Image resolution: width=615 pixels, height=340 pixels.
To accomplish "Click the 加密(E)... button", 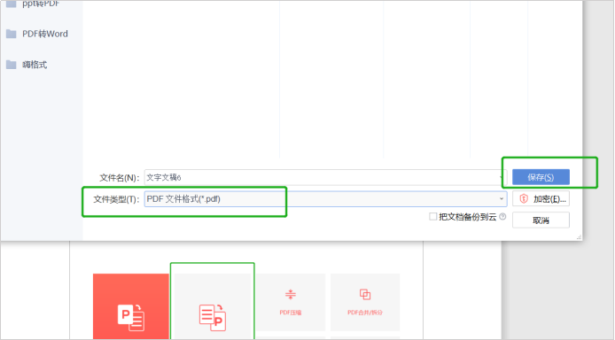I will coord(541,199).
